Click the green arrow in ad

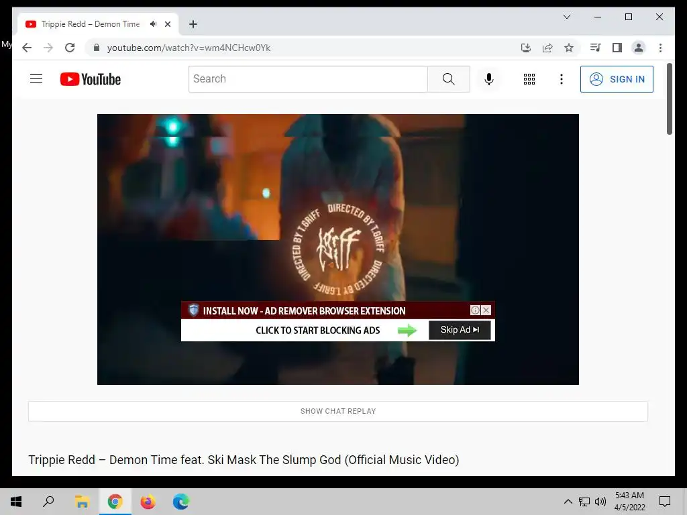(x=407, y=330)
